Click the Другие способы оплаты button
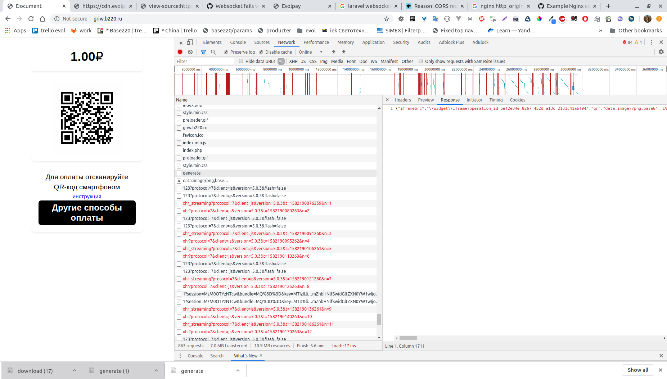Image resolution: width=667 pixels, height=379 pixels. (87, 213)
